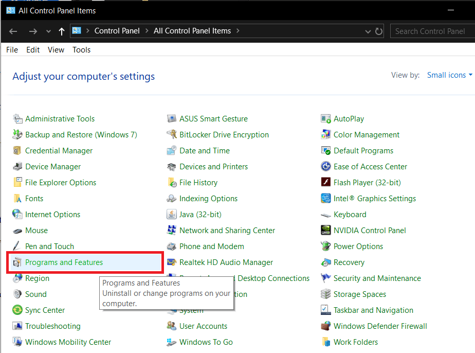Open Flash Player (32-bit) settings
This screenshot has width=475, height=353.
(x=366, y=182)
